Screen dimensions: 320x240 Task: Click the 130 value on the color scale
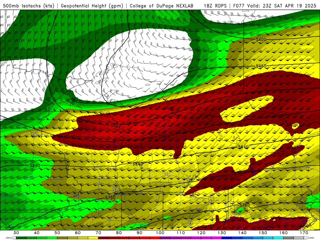222,233
